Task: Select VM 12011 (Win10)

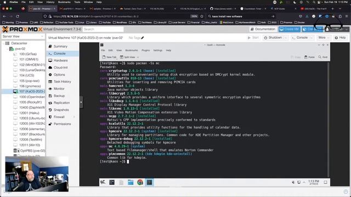Action: (29, 145)
